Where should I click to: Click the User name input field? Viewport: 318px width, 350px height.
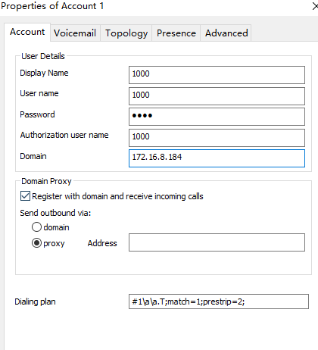click(217, 96)
